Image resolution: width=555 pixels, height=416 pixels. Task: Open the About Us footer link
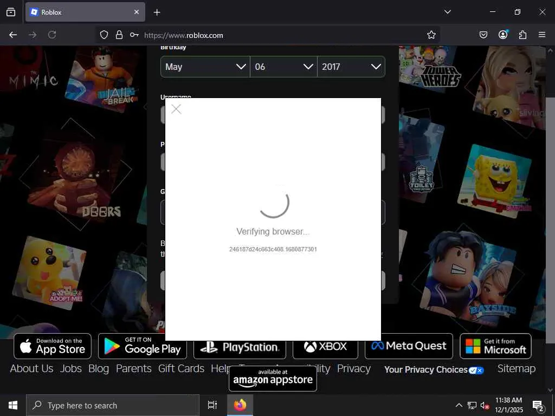31,368
